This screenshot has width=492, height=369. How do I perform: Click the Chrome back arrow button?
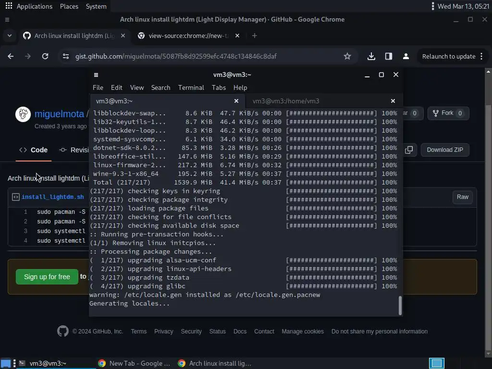[11, 57]
